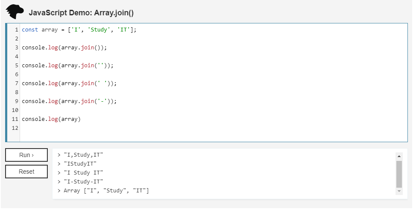The image size is (413, 209).
Task: Click the console.log(array) code line
Action: coord(51,119)
